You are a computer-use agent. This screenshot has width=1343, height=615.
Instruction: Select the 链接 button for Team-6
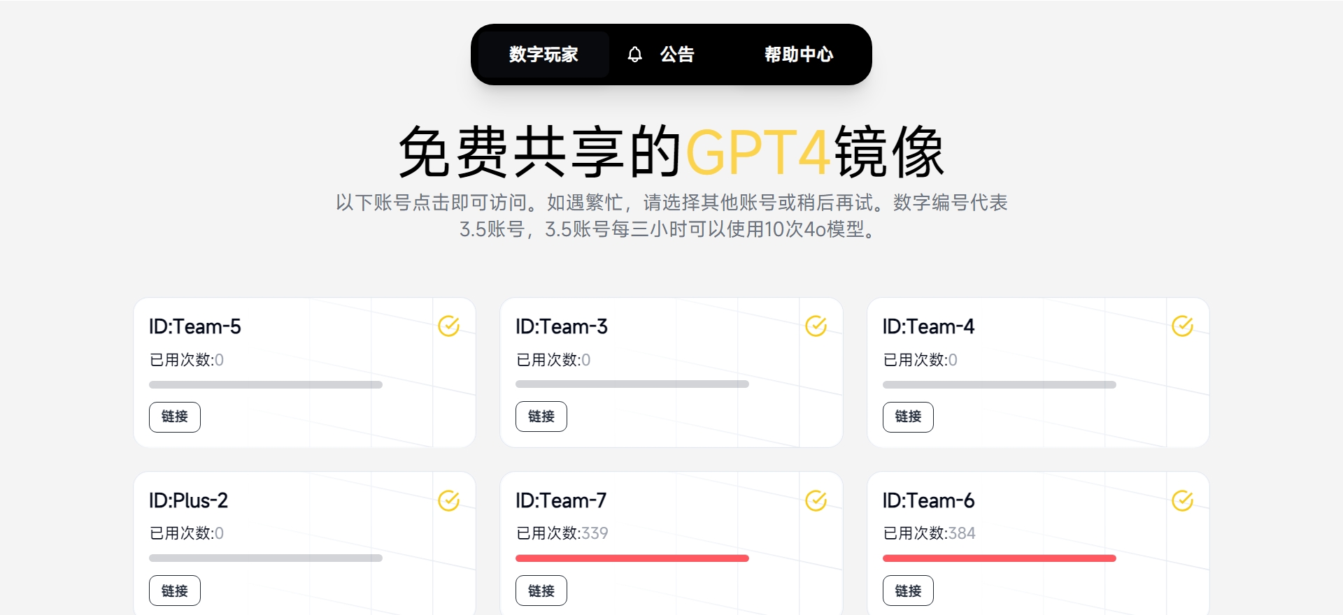pos(907,591)
